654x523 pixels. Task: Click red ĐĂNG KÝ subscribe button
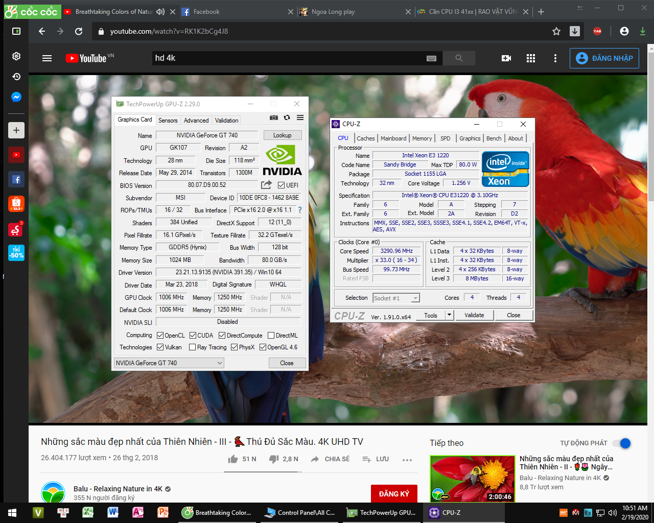394,494
